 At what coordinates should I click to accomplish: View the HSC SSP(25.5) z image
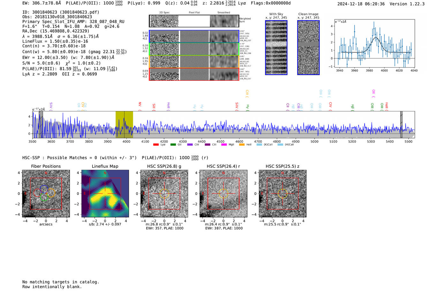pyautogui.click(x=283, y=194)
